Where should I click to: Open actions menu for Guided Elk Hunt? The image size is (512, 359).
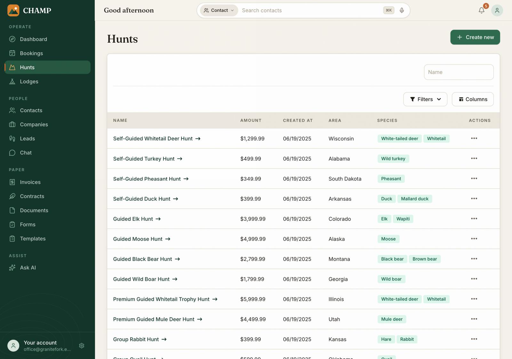coord(474,219)
